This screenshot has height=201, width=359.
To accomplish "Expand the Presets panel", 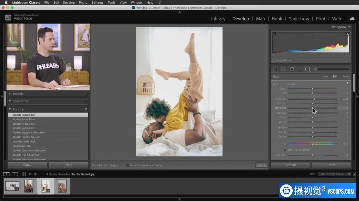I will [x=10, y=94].
